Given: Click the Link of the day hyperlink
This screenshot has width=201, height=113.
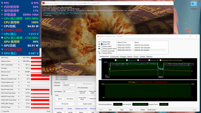Looking at the screenshot, I should pos(59,108).
